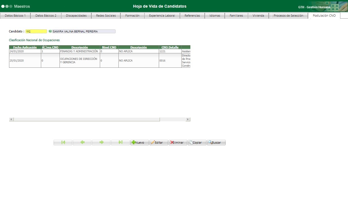
Task: Click the CNO Detalle value 1221
Action: tap(170, 51)
